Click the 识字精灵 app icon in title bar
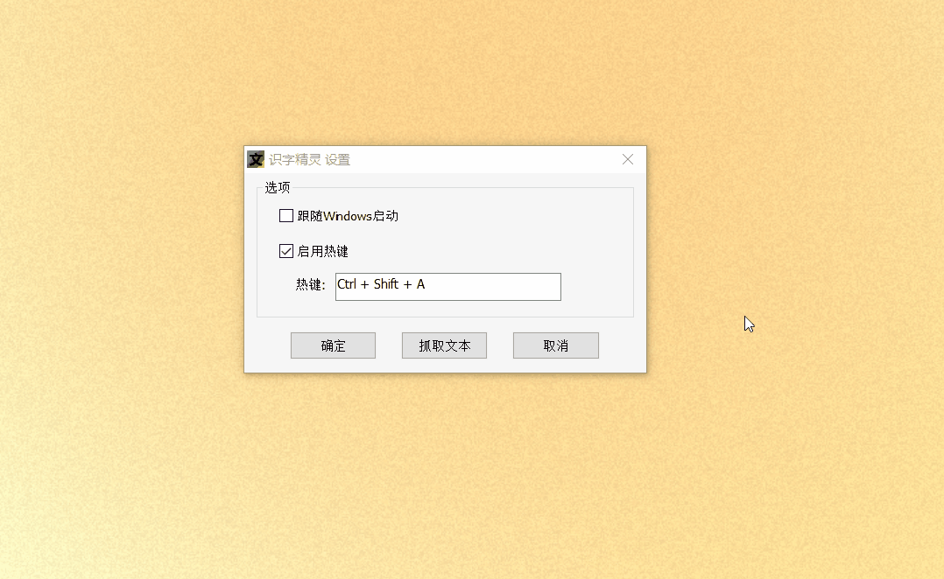944x579 pixels. [256, 159]
